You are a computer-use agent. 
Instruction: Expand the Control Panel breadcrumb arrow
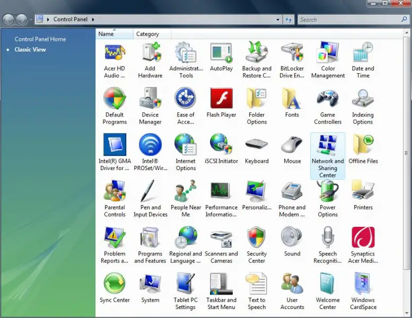point(93,20)
